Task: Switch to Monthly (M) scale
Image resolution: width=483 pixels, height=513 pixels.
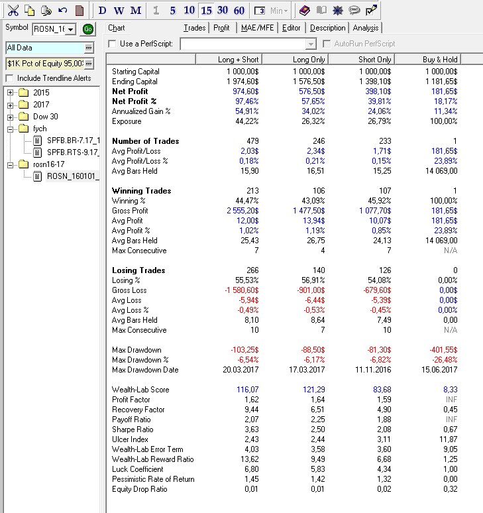Action: click(x=136, y=11)
